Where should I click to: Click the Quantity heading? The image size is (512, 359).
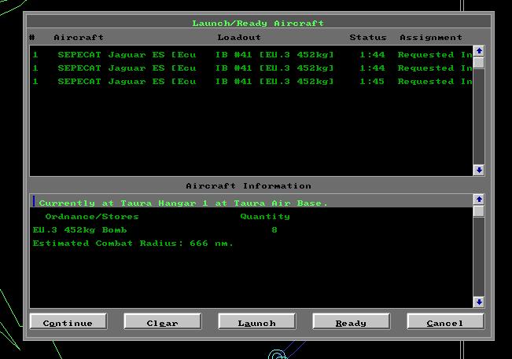265,217
